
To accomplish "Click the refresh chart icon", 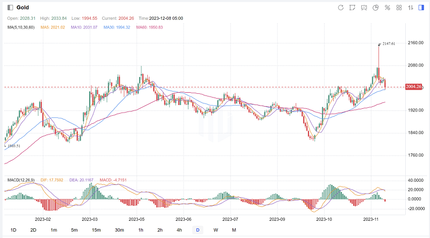I will coord(340,8).
